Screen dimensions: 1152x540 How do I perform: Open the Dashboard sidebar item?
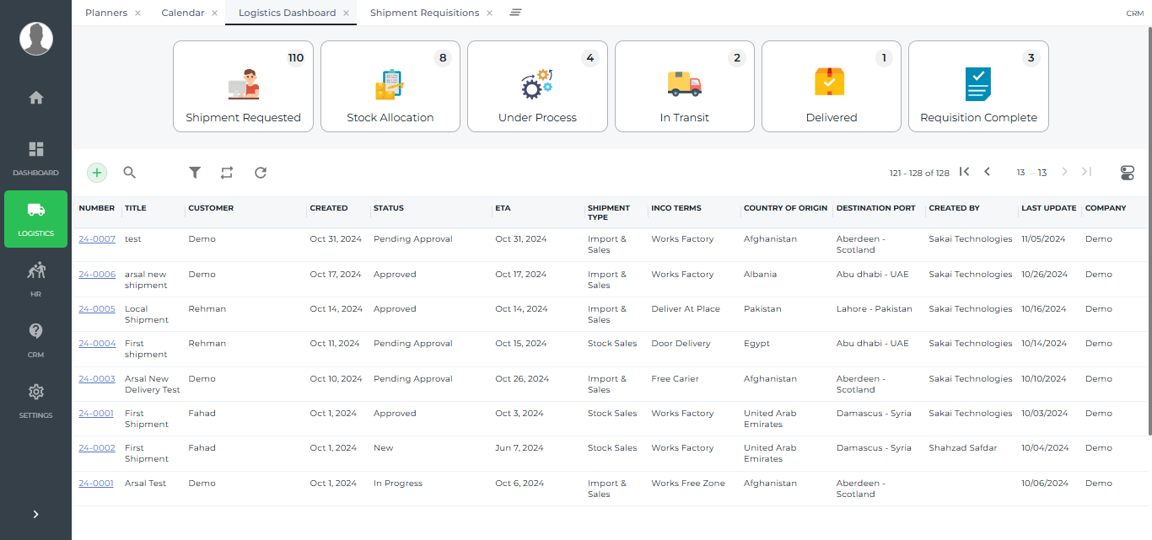[35, 158]
